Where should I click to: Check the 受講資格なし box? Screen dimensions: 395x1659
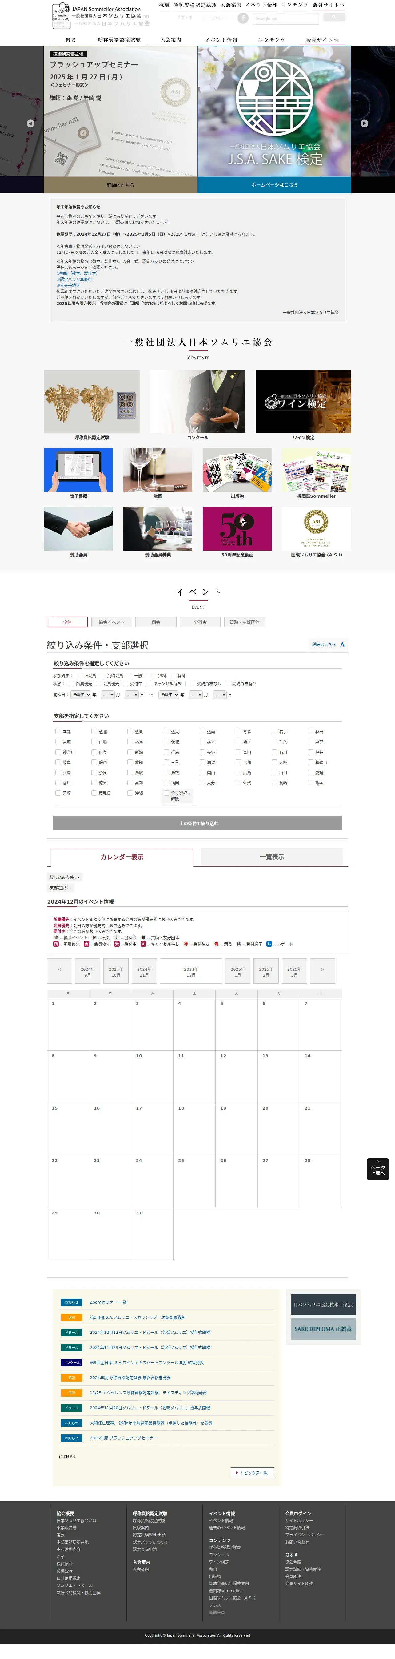[x=192, y=683]
